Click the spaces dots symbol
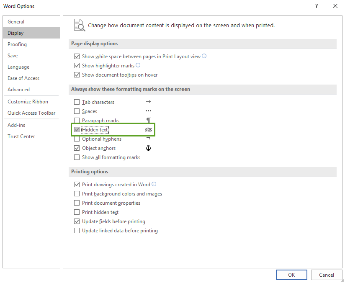345x283 pixels. 149,111
